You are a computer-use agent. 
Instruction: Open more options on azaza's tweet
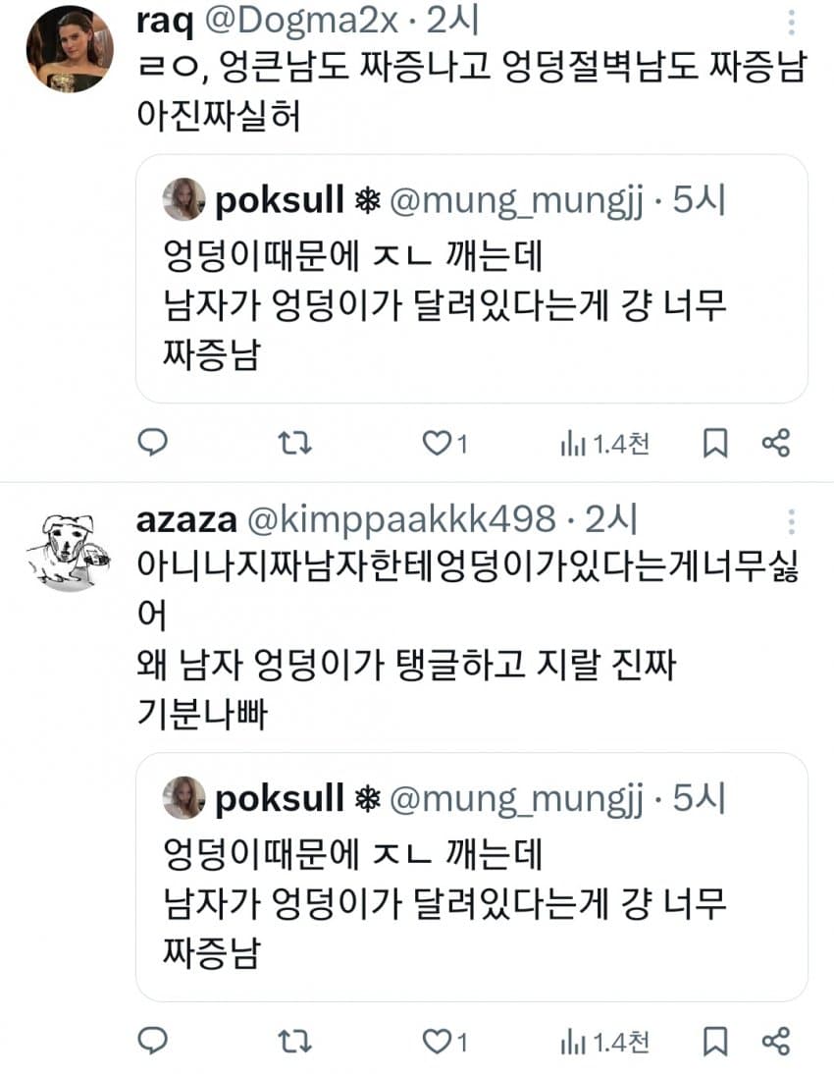click(x=793, y=521)
